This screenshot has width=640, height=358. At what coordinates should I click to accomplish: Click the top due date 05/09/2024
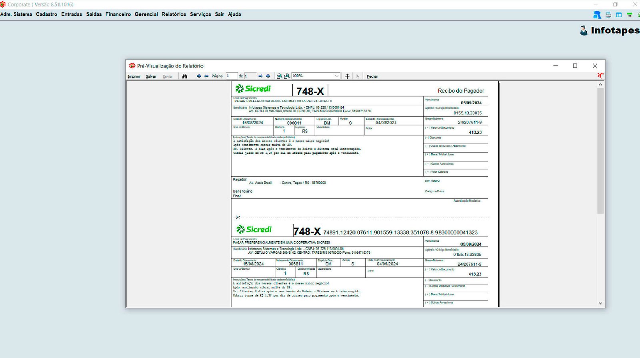471,103
